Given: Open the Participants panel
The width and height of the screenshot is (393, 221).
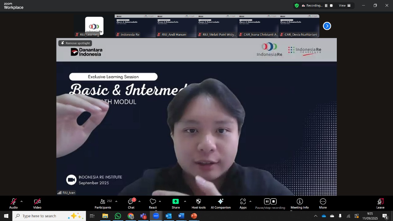Looking at the screenshot, I should [103, 204].
